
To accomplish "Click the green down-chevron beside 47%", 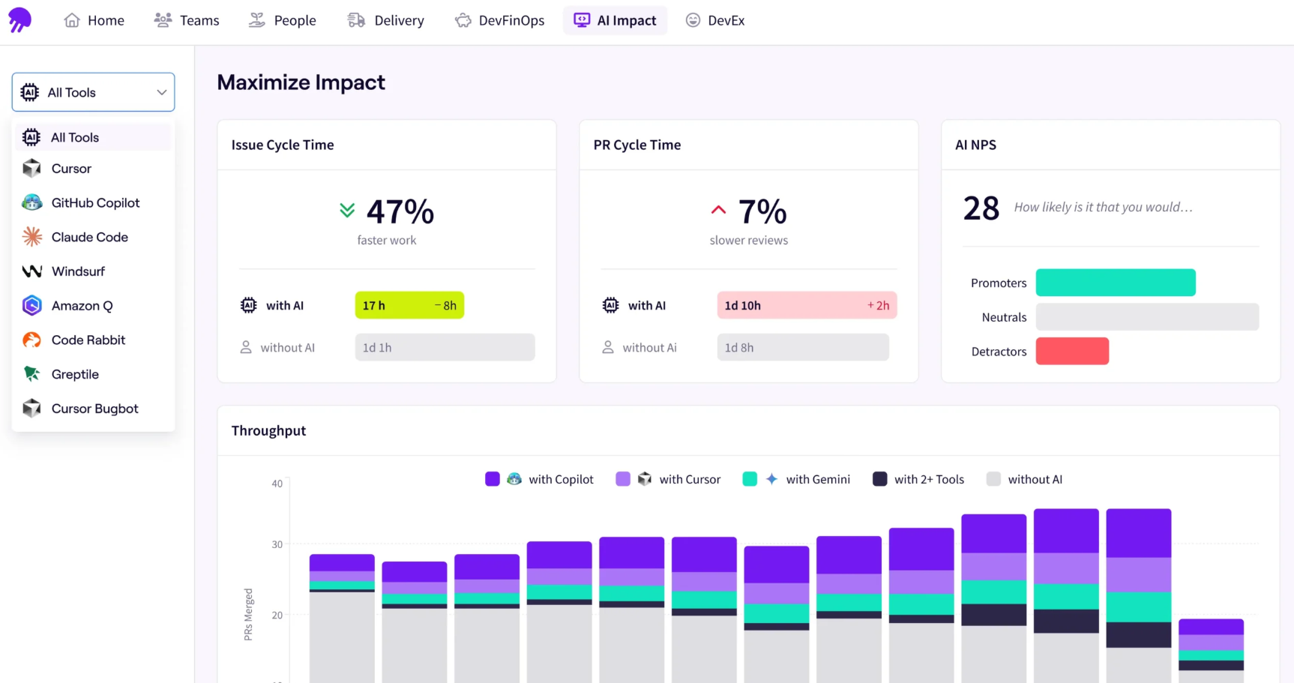I will 347,210.
